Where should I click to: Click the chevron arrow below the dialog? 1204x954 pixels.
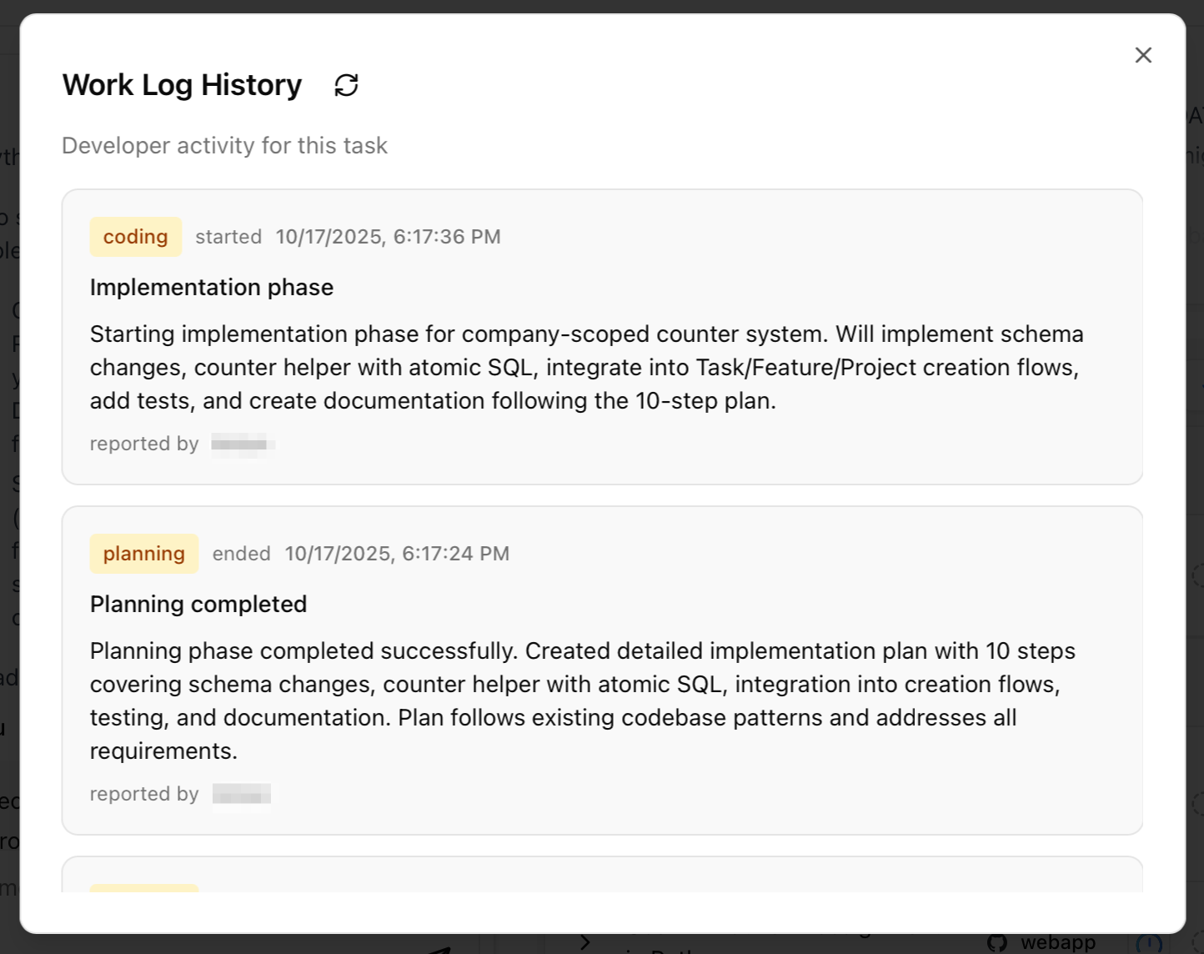(x=585, y=942)
